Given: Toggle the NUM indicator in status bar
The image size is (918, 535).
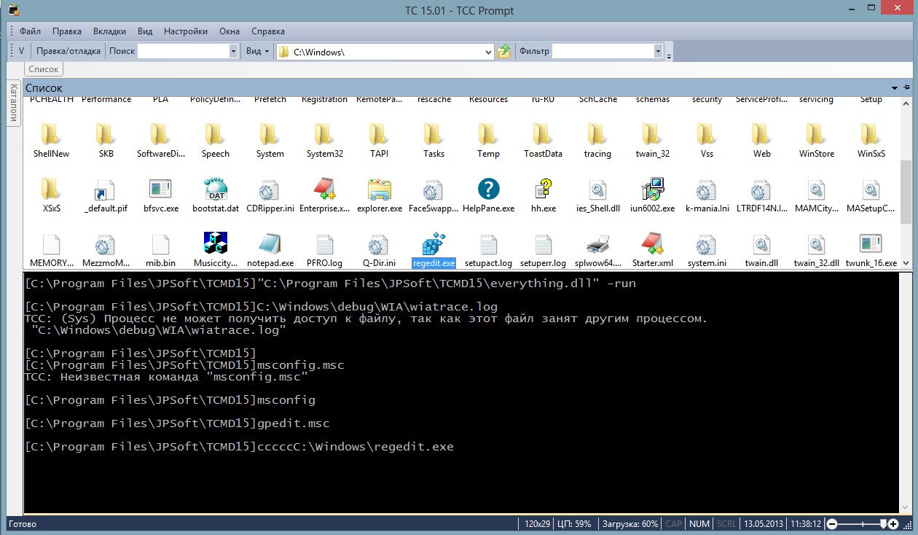Looking at the screenshot, I should [x=699, y=524].
